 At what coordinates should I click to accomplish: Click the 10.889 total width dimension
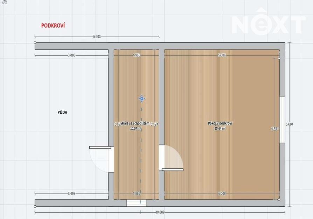pyautogui.click(x=160, y=212)
